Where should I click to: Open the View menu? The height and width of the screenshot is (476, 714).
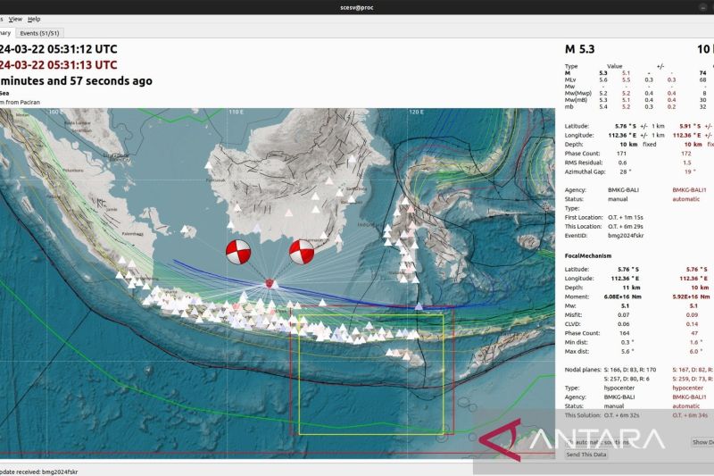15,19
